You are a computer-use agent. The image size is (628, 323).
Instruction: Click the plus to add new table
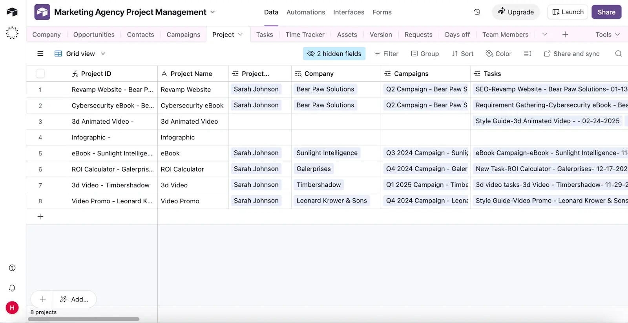pyautogui.click(x=565, y=35)
